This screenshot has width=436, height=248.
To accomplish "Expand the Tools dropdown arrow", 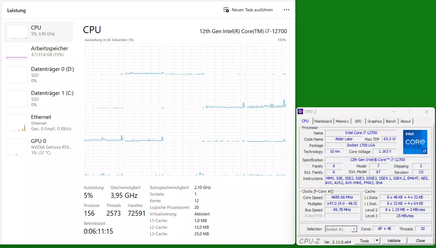I will [x=377, y=241].
